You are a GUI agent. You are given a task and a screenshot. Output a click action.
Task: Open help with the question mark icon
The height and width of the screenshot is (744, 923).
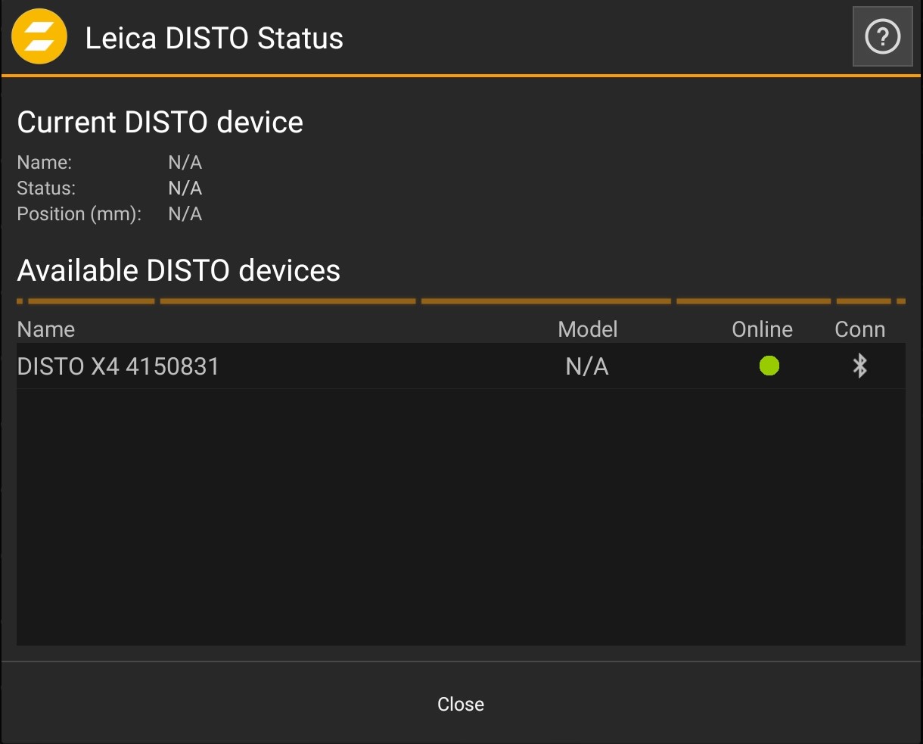882,37
